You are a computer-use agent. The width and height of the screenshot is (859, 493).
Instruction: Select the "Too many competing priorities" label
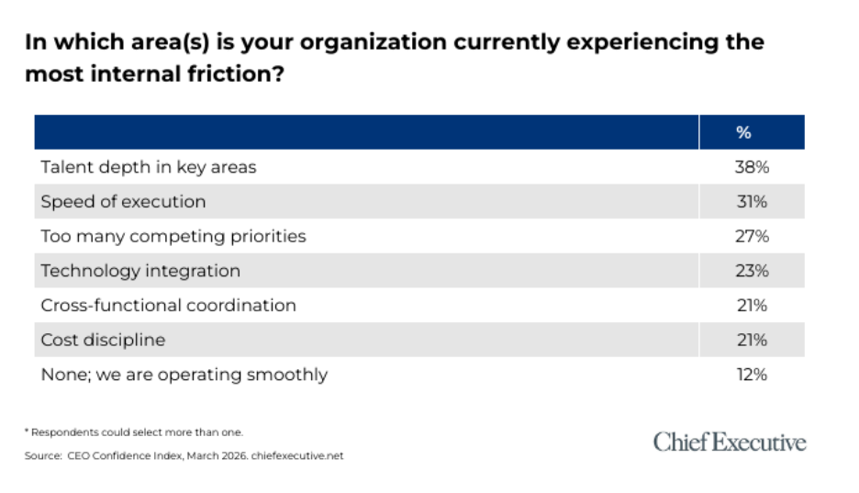point(173,236)
